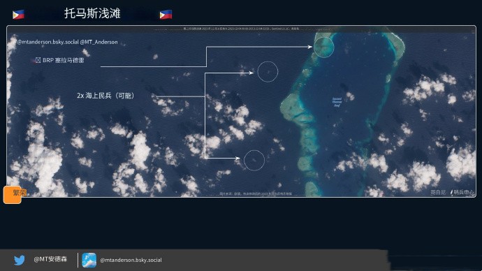Click the @MT安德森 Twitter handle
This screenshot has width=482, height=271.
[50, 259]
